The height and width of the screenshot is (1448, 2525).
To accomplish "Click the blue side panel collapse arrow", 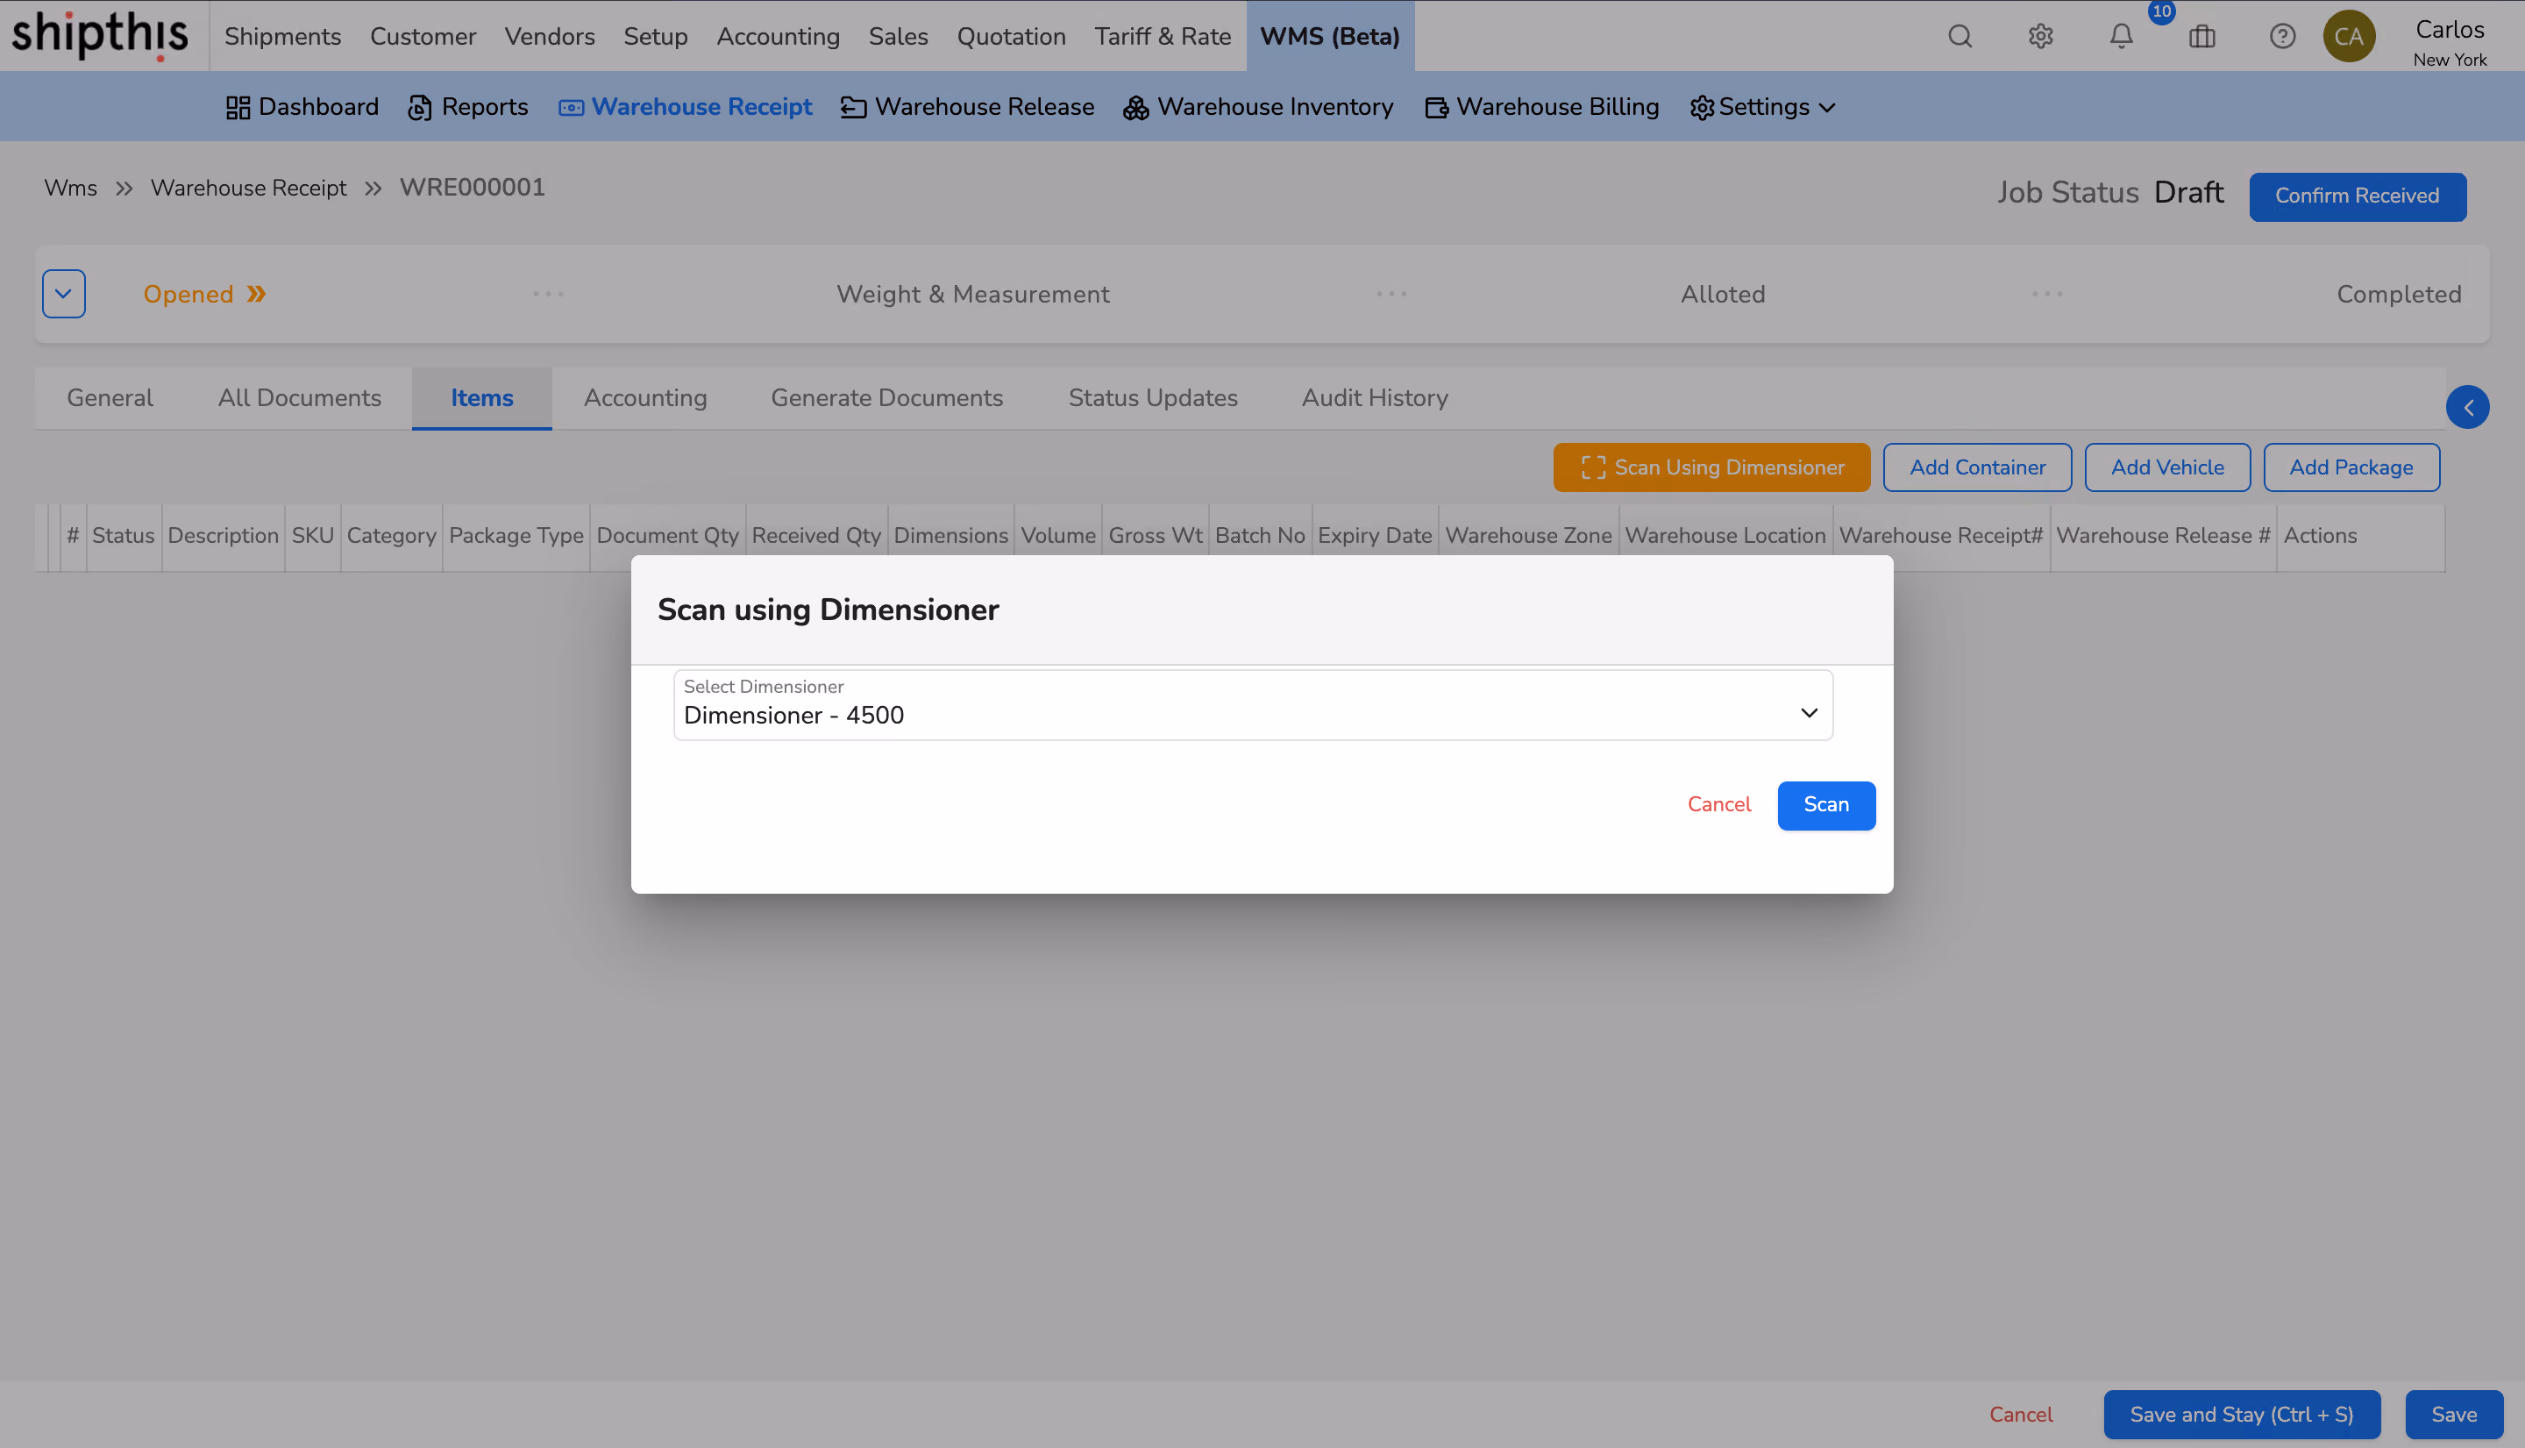I will tap(2467, 408).
